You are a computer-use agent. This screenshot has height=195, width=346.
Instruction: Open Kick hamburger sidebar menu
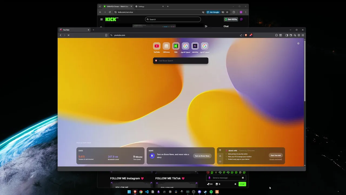tap(101, 19)
